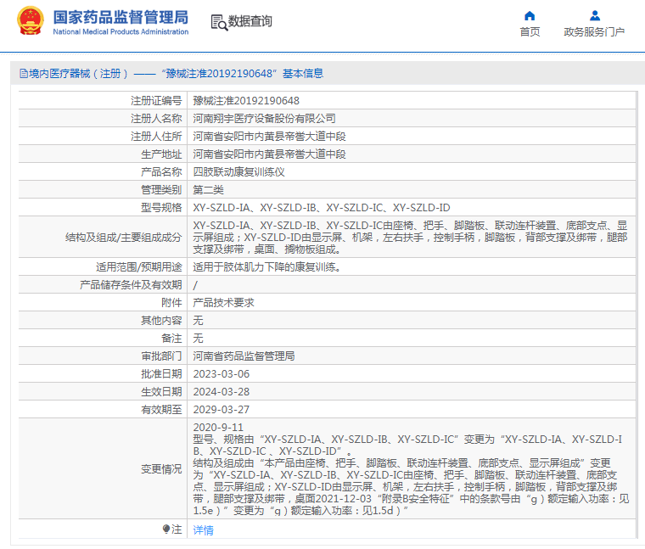Click the 第二类 management category value
Viewport: 645px width, 549px height.
208,189
